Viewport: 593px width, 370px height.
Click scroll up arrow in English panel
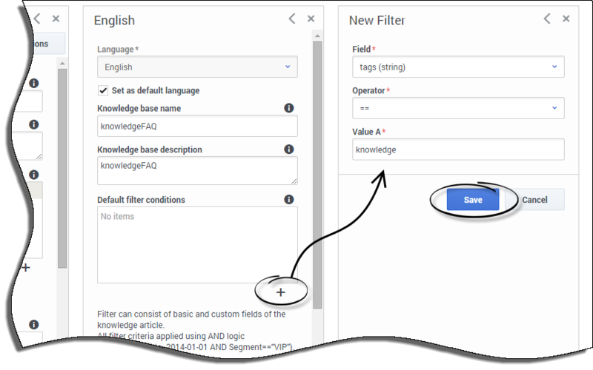pyautogui.click(x=317, y=36)
